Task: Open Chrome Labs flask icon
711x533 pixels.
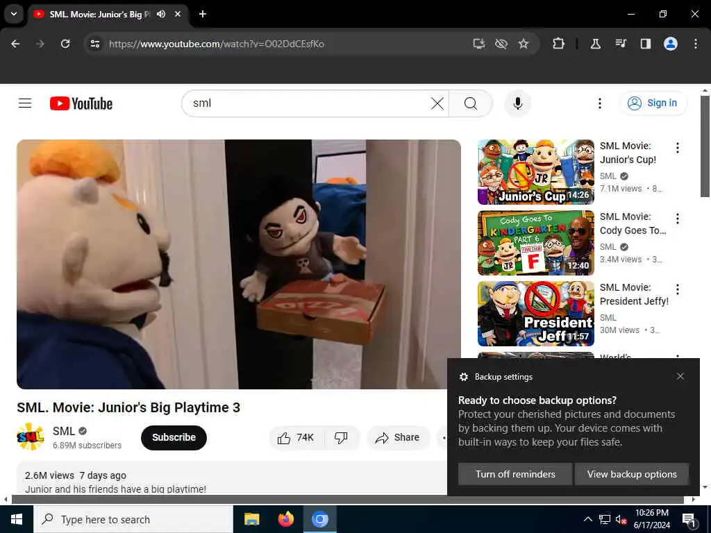Action: (x=595, y=44)
